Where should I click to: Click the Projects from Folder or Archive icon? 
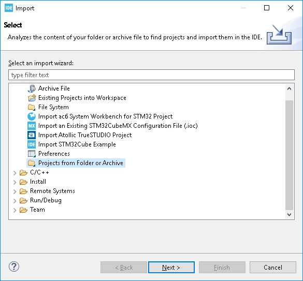point(32,163)
